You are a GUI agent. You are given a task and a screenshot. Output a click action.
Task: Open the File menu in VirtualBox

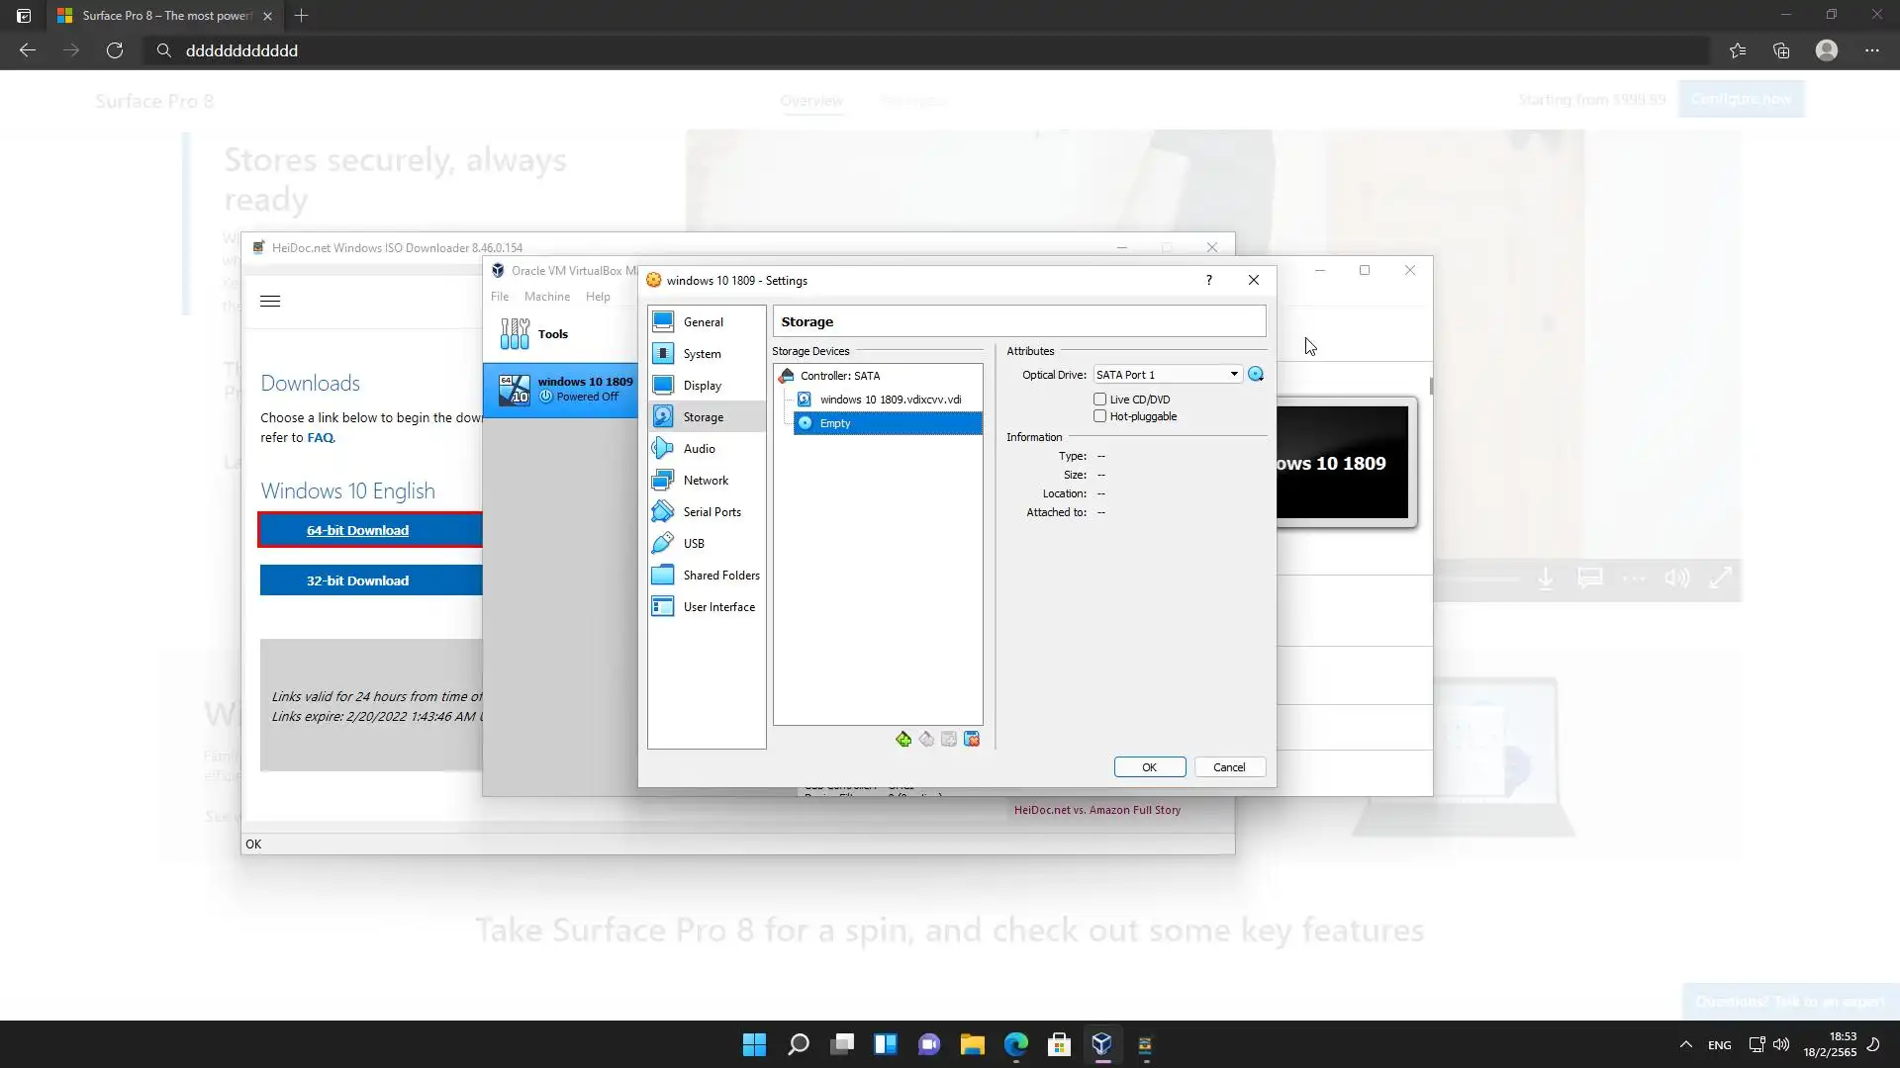(500, 297)
